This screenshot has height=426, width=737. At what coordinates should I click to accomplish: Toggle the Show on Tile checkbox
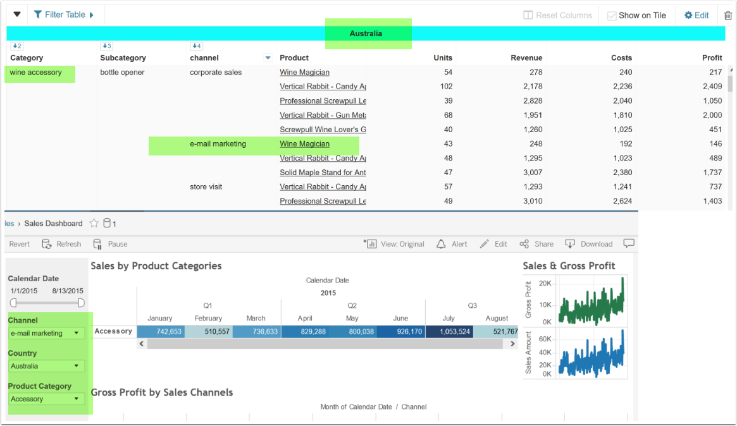coord(612,16)
